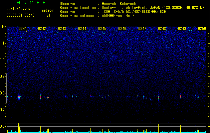The image size is (210, 133).
Task: Click the 0.8 kHz axis label
Action: coord(3,93)
